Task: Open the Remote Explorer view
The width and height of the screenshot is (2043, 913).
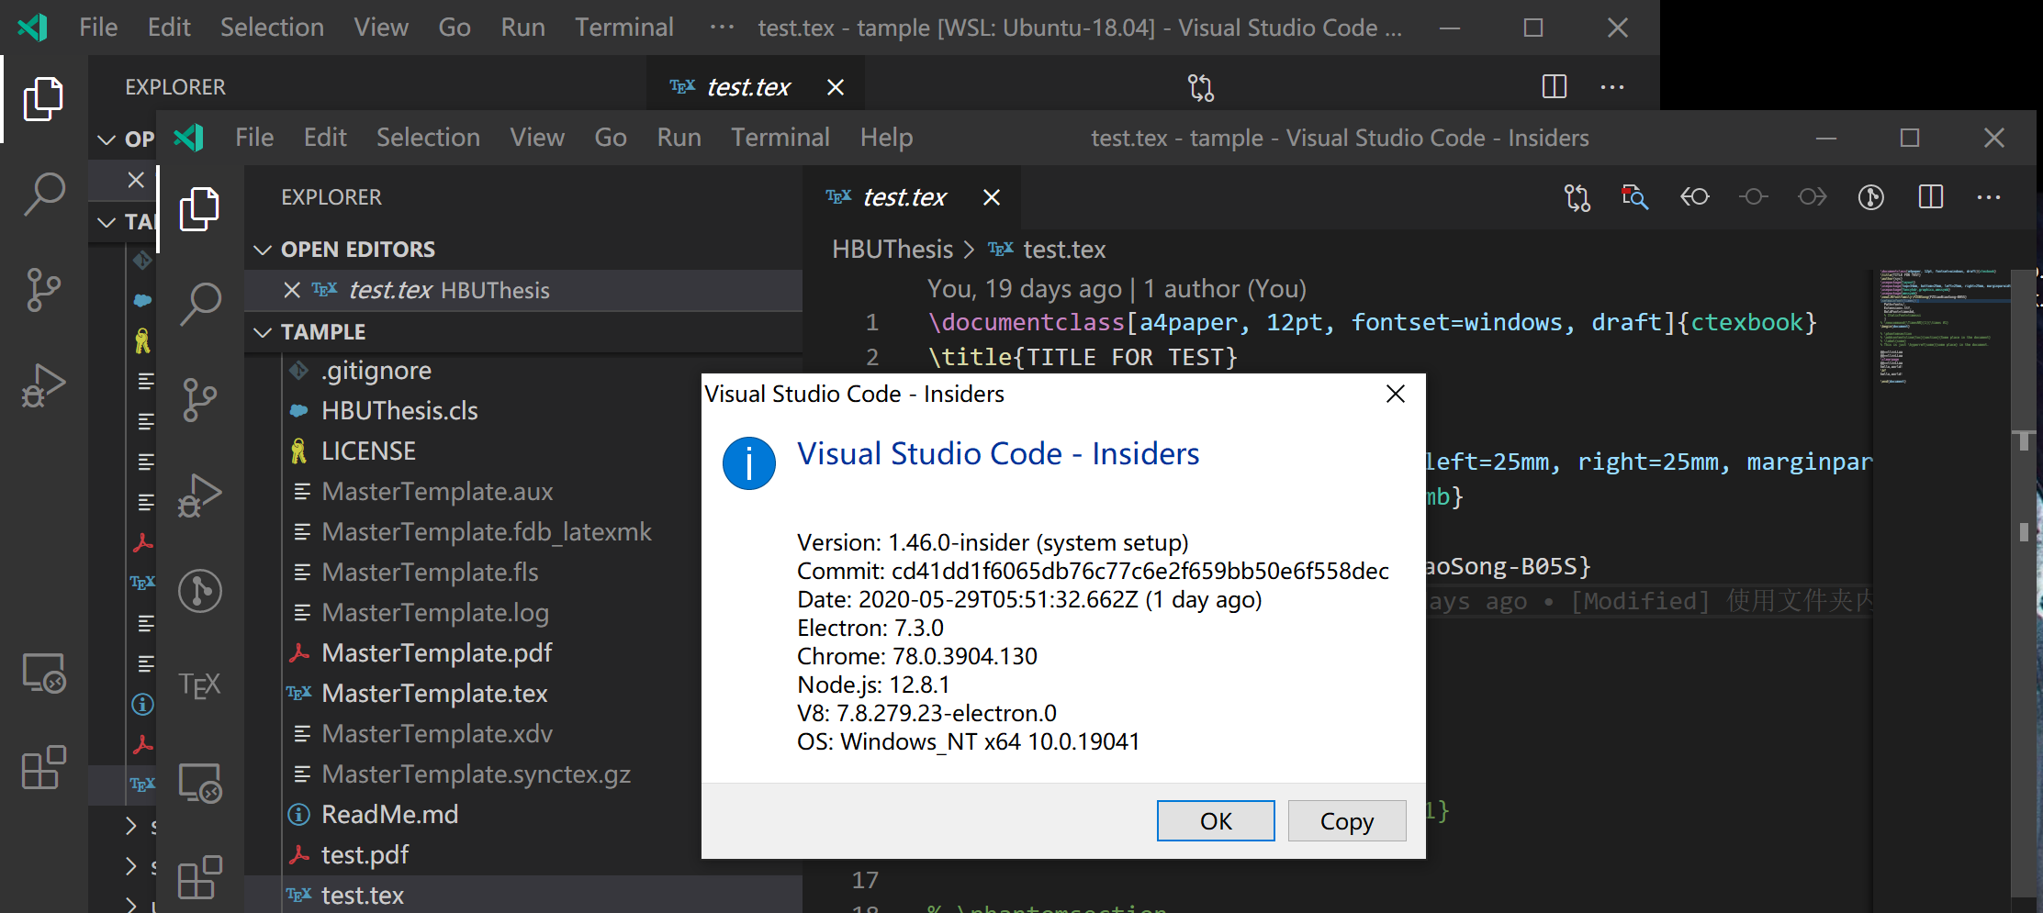Action: click(x=200, y=784)
